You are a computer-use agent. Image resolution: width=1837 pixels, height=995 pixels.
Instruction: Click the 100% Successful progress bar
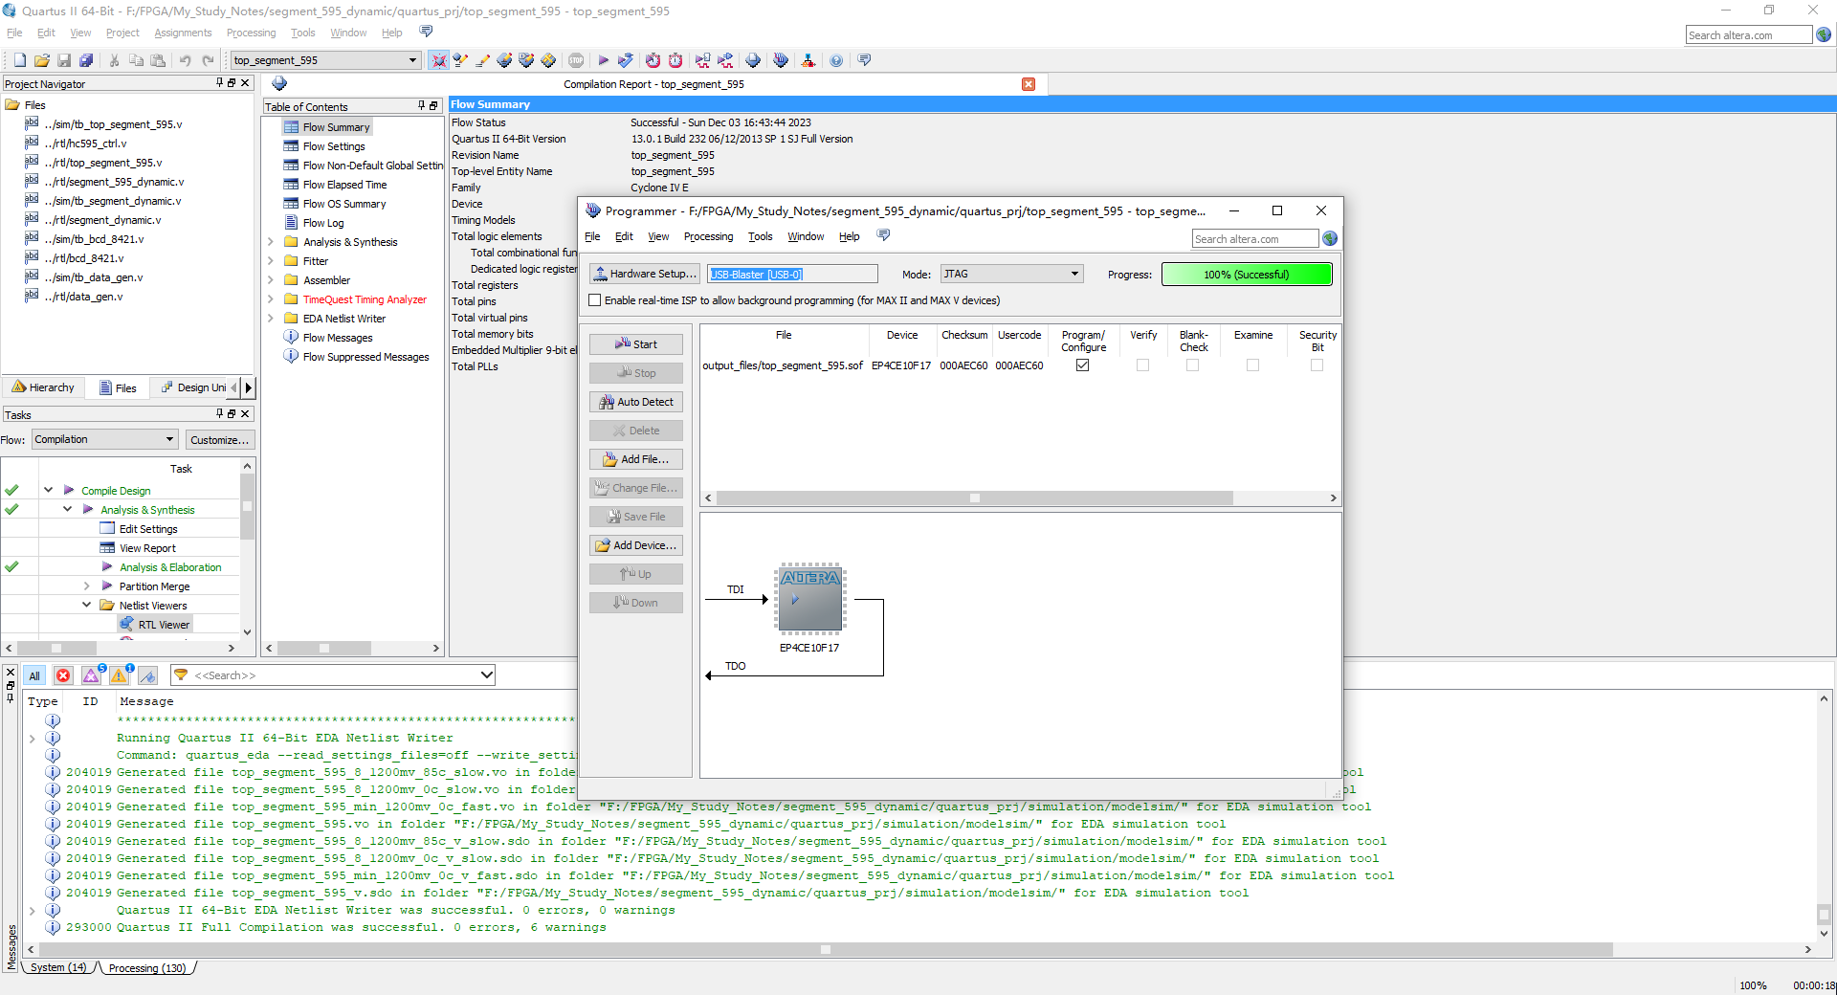(x=1247, y=275)
